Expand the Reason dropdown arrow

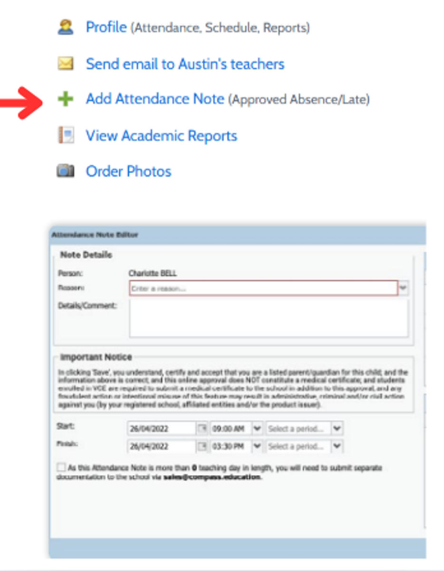click(x=404, y=288)
